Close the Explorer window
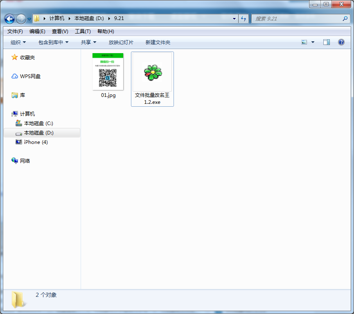Viewport: 354px width, 314px height. coord(341,4)
